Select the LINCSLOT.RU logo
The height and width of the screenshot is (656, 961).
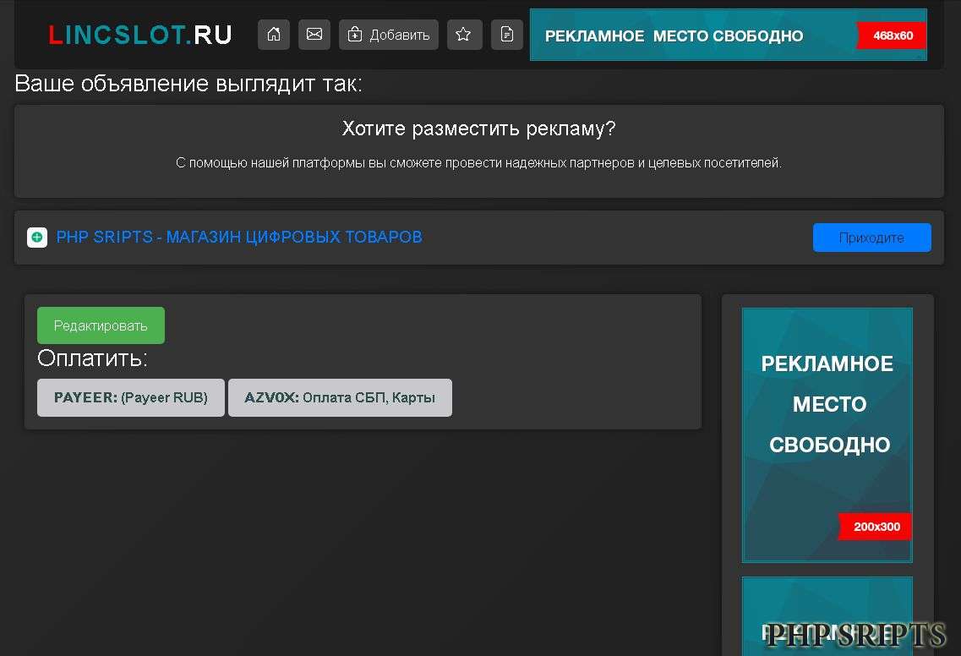139,35
